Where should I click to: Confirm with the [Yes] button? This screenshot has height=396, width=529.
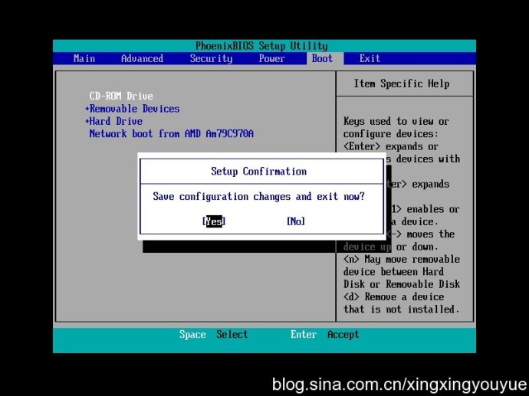[214, 221]
